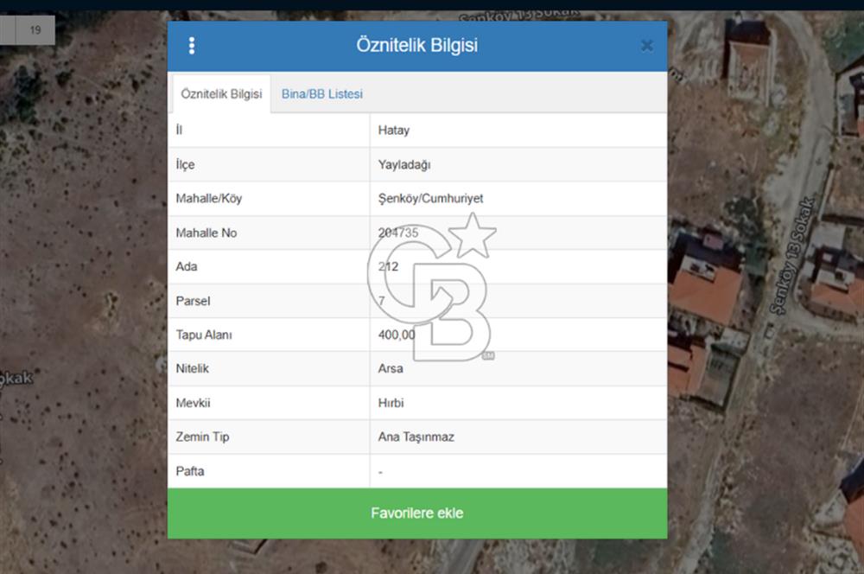The width and height of the screenshot is (864, 574).
Task: Click the box labeled 19 at top-left
Action: coord(35,30)
